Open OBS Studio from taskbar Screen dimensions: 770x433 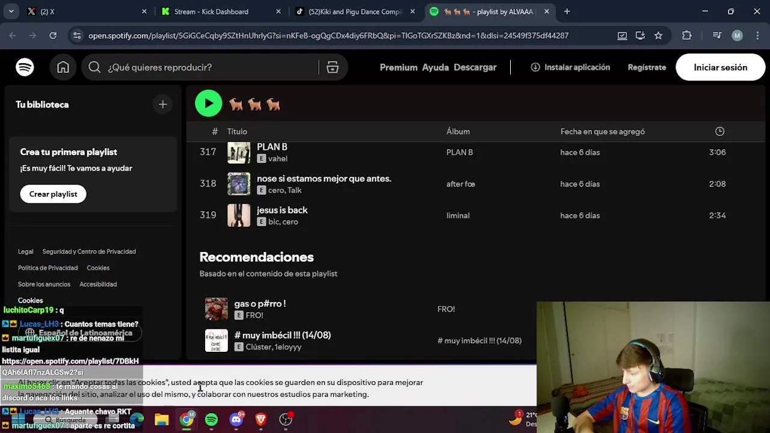[286, 419]
